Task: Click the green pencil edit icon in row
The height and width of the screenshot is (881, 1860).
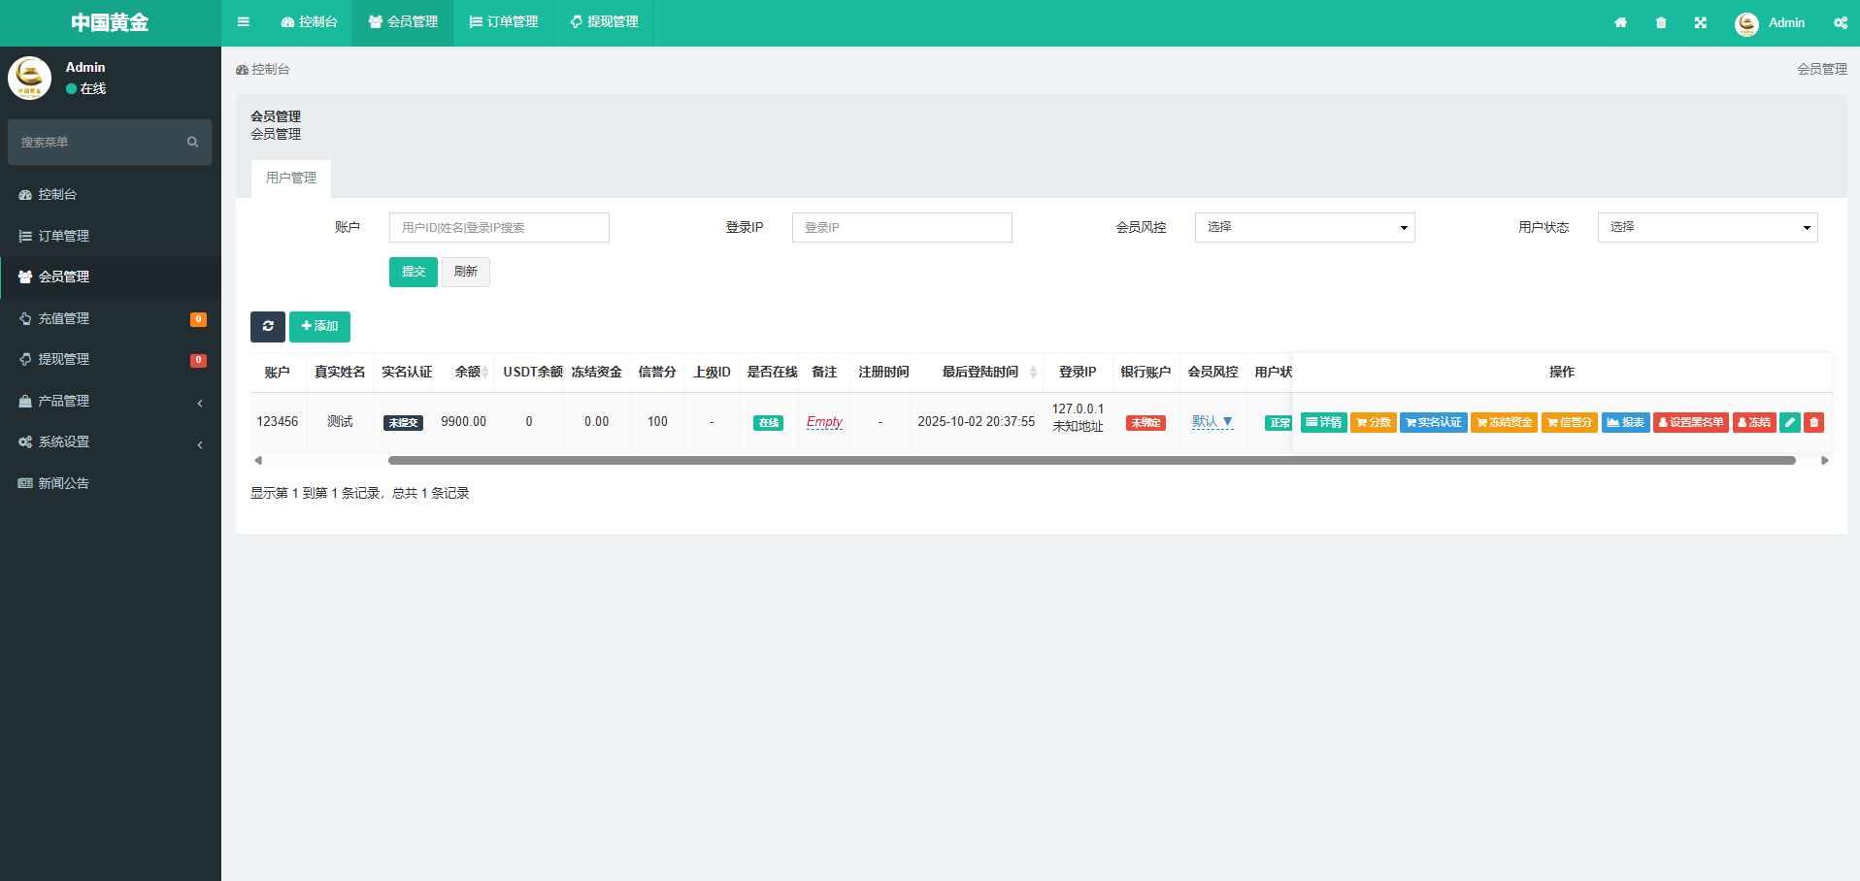Action: (x=1790, y=422)
